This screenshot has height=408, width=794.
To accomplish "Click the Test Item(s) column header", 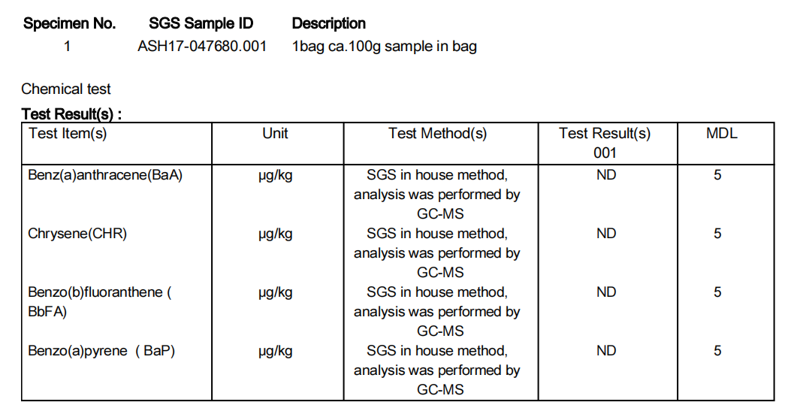I will (68, 134).
